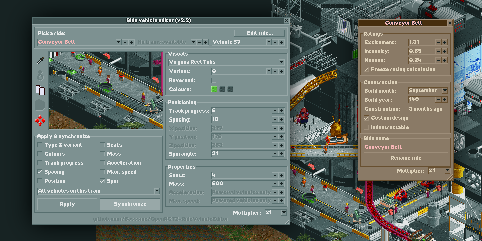Open All vehicles on this train dropdown
The image size is (482, 241).
157,191
